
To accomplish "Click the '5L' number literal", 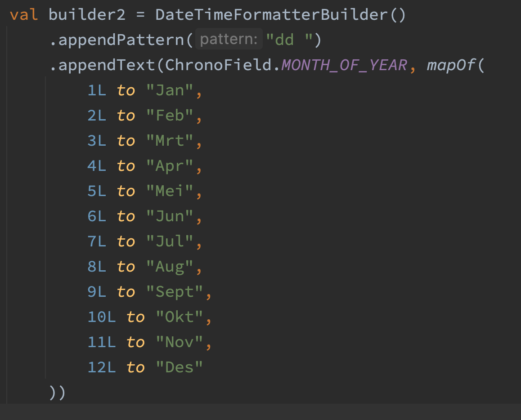I will (x=97, y=191).
